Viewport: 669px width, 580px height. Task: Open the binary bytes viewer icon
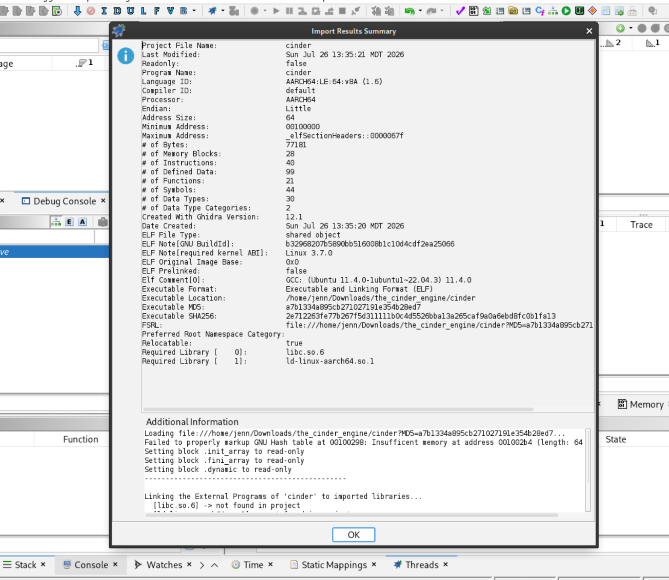tap(474, 11)
